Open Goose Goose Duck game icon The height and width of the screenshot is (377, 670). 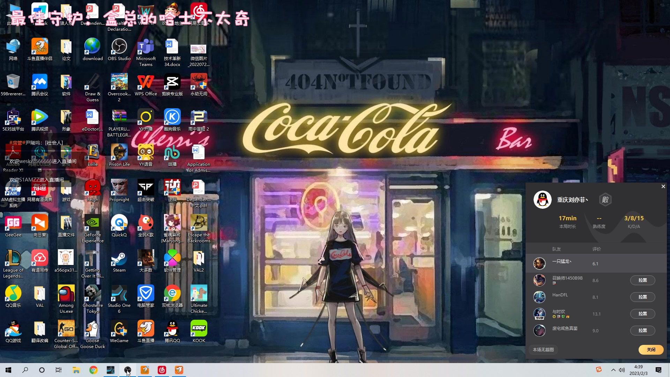92,329
